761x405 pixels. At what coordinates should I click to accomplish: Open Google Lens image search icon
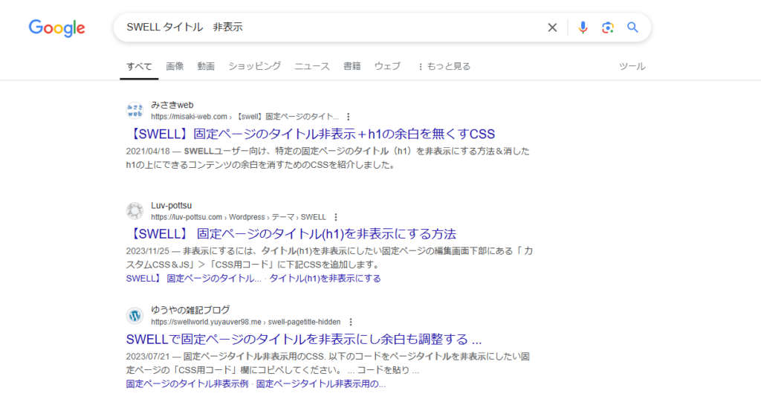(x=608, y=27)
